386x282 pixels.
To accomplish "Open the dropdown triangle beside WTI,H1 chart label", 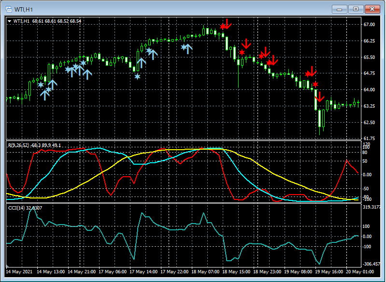I will coord(10,21).
